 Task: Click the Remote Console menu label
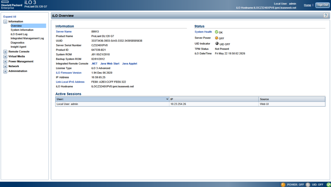point(19,52)
